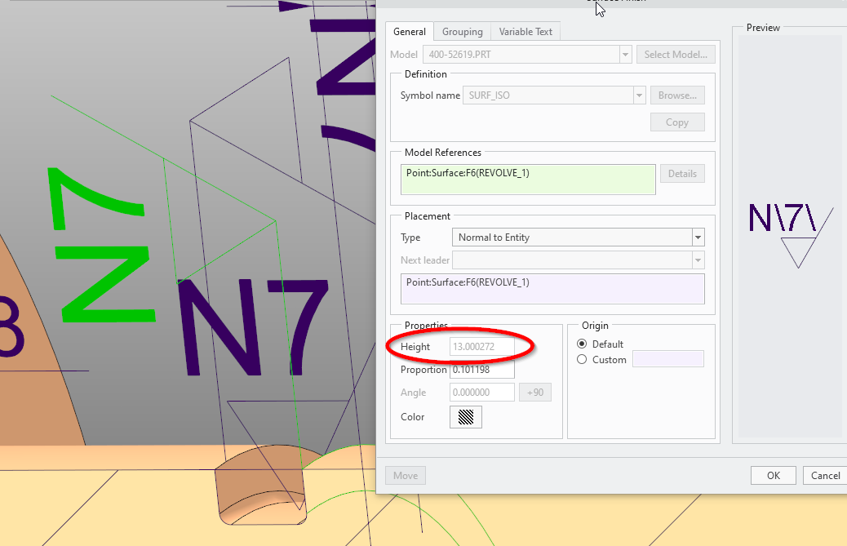Cancel the Surface Finish dialog
This screenshot has width=847, height=546.
[825, 475]
